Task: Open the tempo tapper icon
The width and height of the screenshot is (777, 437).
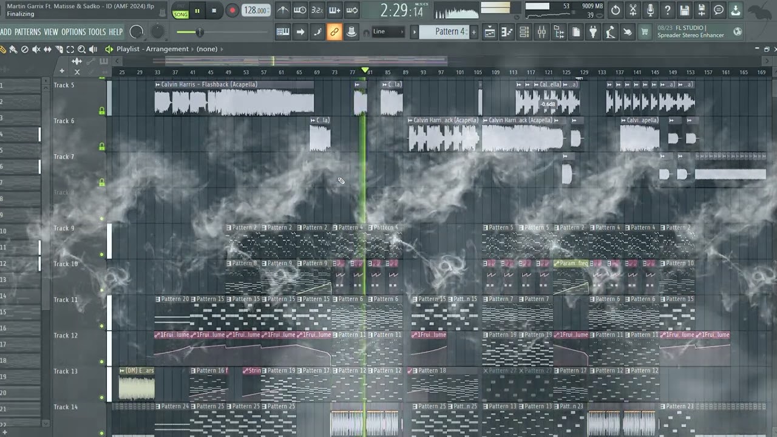Action: (611, 32)
